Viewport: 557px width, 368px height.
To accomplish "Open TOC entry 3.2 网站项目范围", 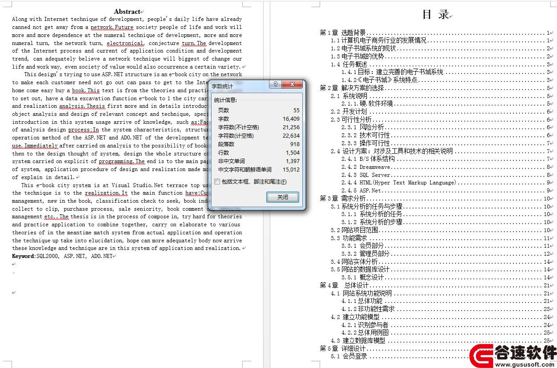I will coord(441,230).
